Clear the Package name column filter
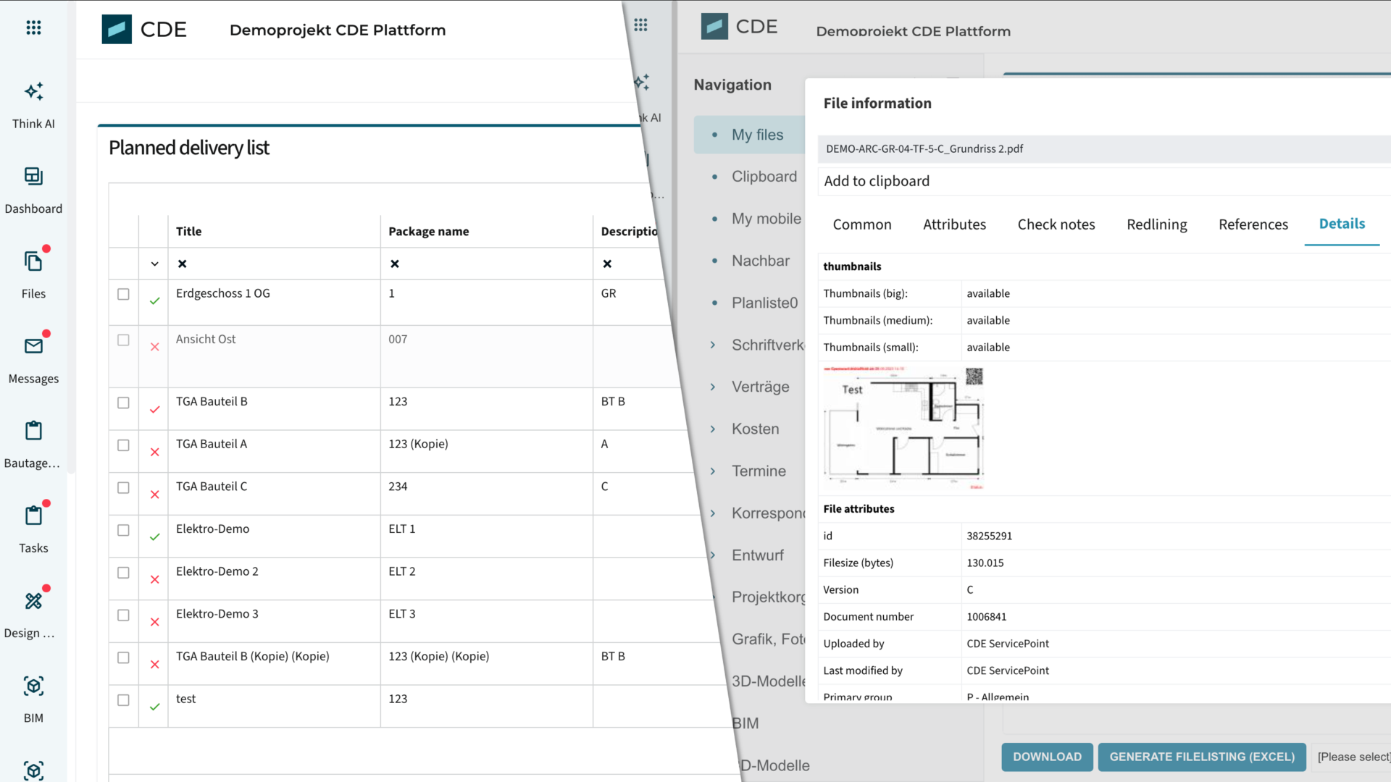The height and width of the screenshot is (782, 1391). tap(395, 264)
